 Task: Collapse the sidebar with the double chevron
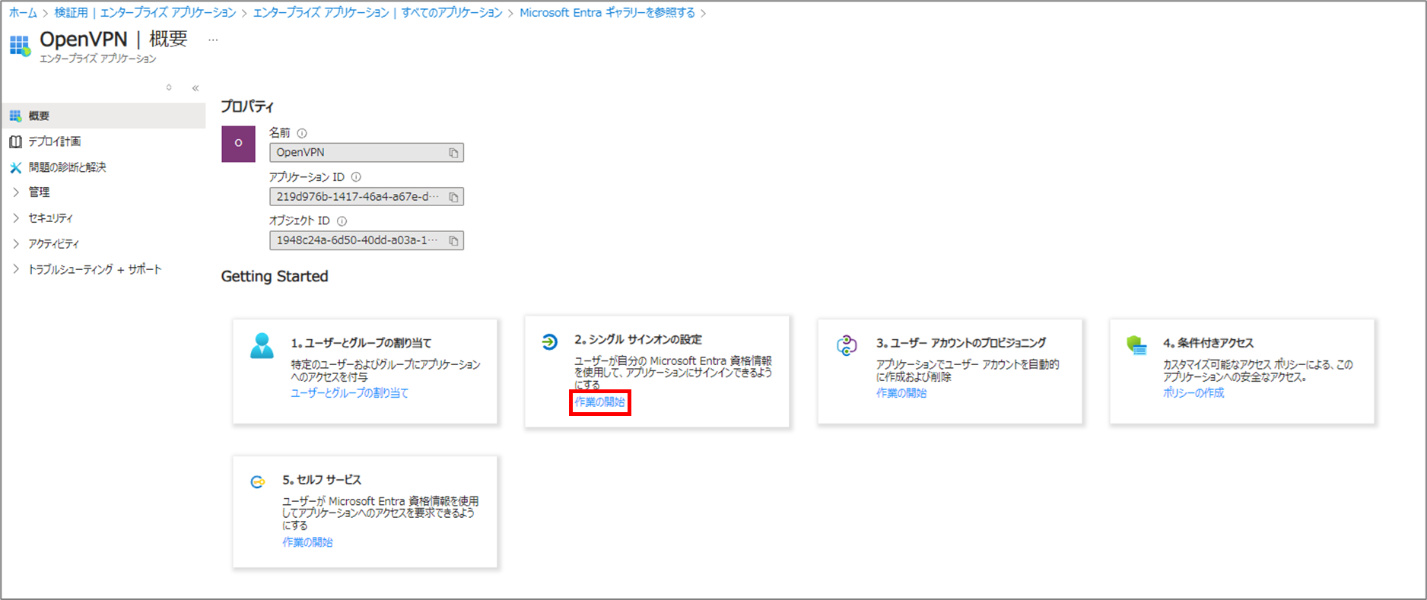coord(195,88)
